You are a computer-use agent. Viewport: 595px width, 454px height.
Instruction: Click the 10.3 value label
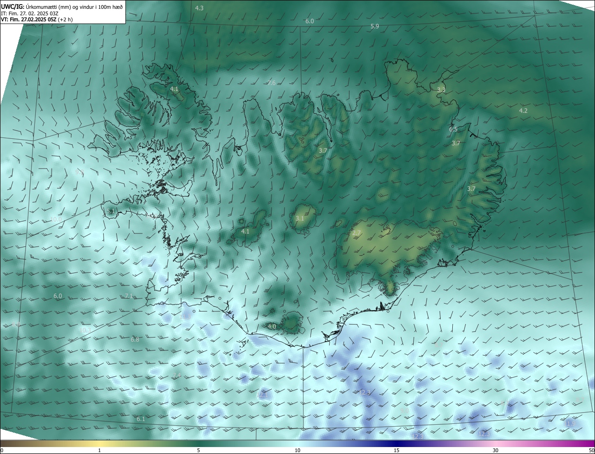click(x=85, y=330)
